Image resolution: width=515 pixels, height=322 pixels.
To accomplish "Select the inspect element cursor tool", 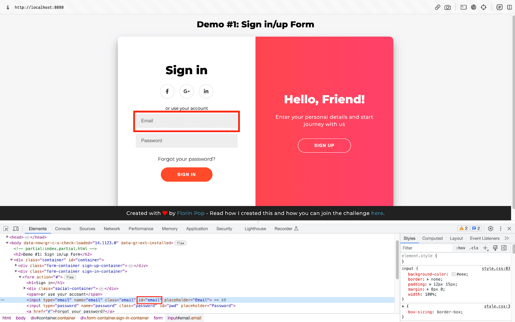I will tap(5, 228).
